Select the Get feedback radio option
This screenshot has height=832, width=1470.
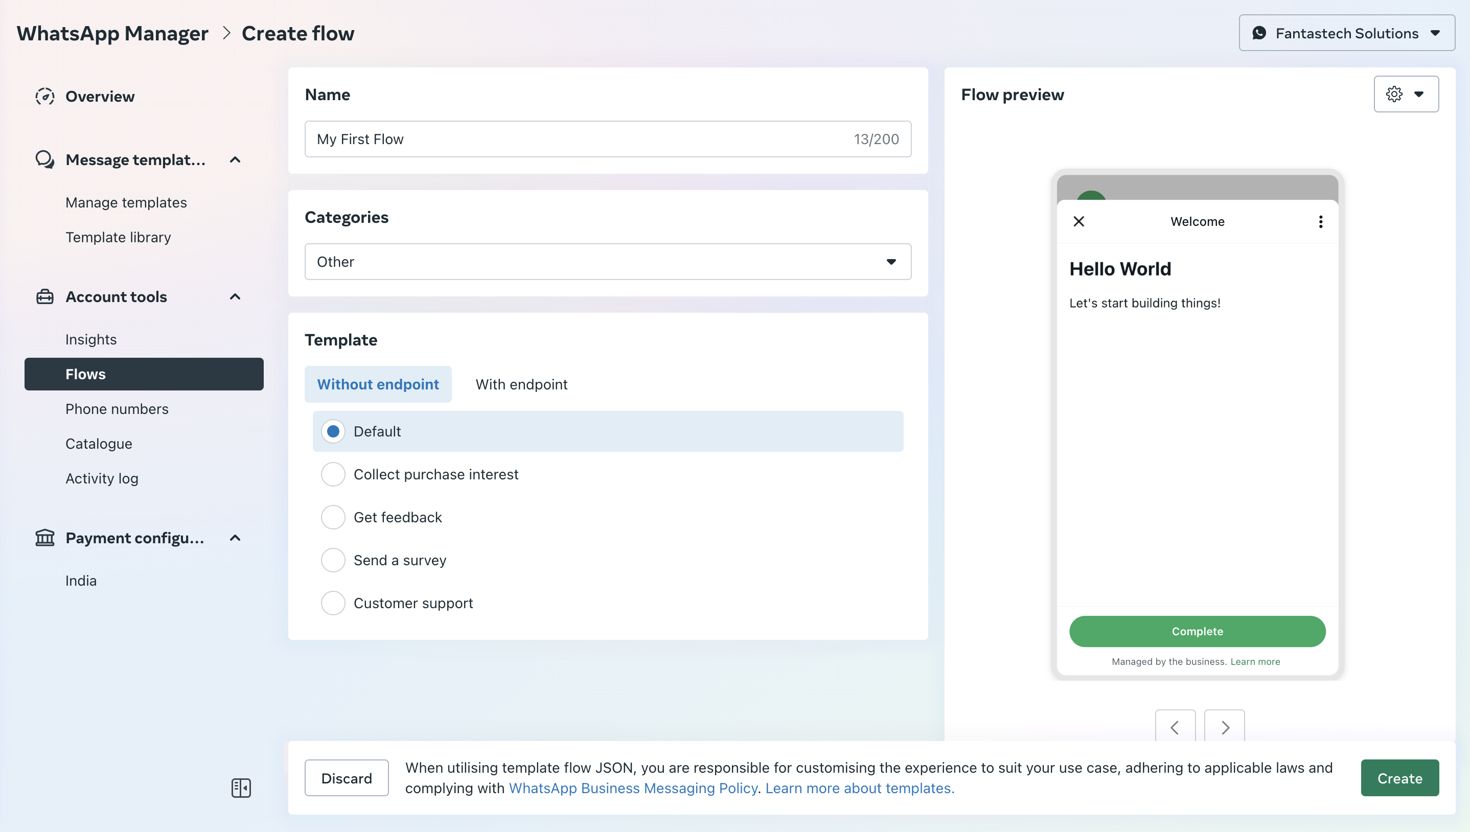[x=333, y=517]
